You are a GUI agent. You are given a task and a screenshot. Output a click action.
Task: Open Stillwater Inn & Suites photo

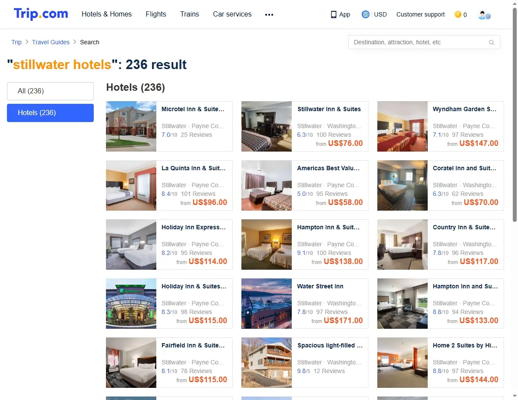[267, 126]
